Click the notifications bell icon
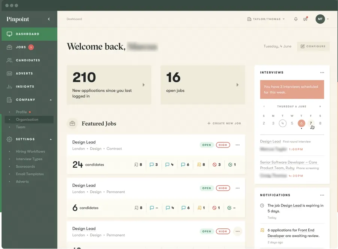 click(x=296, y=19)
